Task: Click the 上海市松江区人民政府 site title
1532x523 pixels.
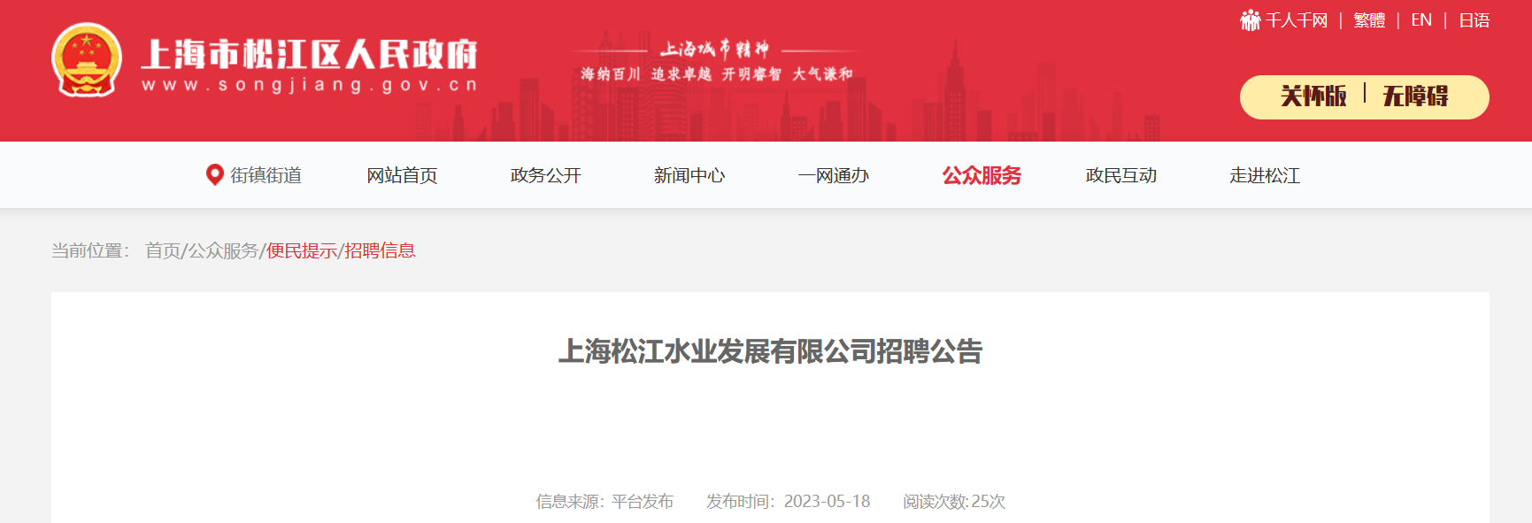Action: (310, 54)
